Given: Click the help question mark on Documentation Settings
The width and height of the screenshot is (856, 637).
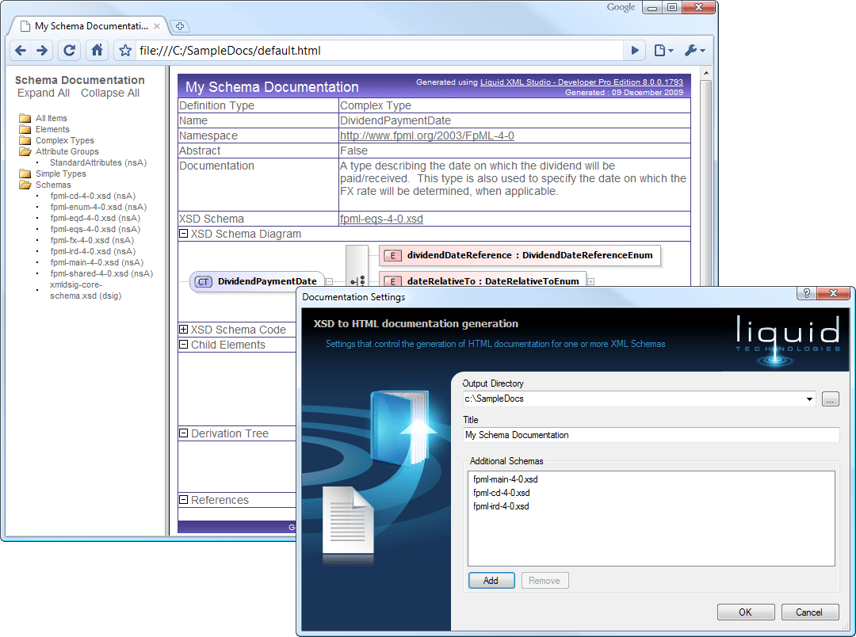Looking at the screenshot, I should coord(805,293).
